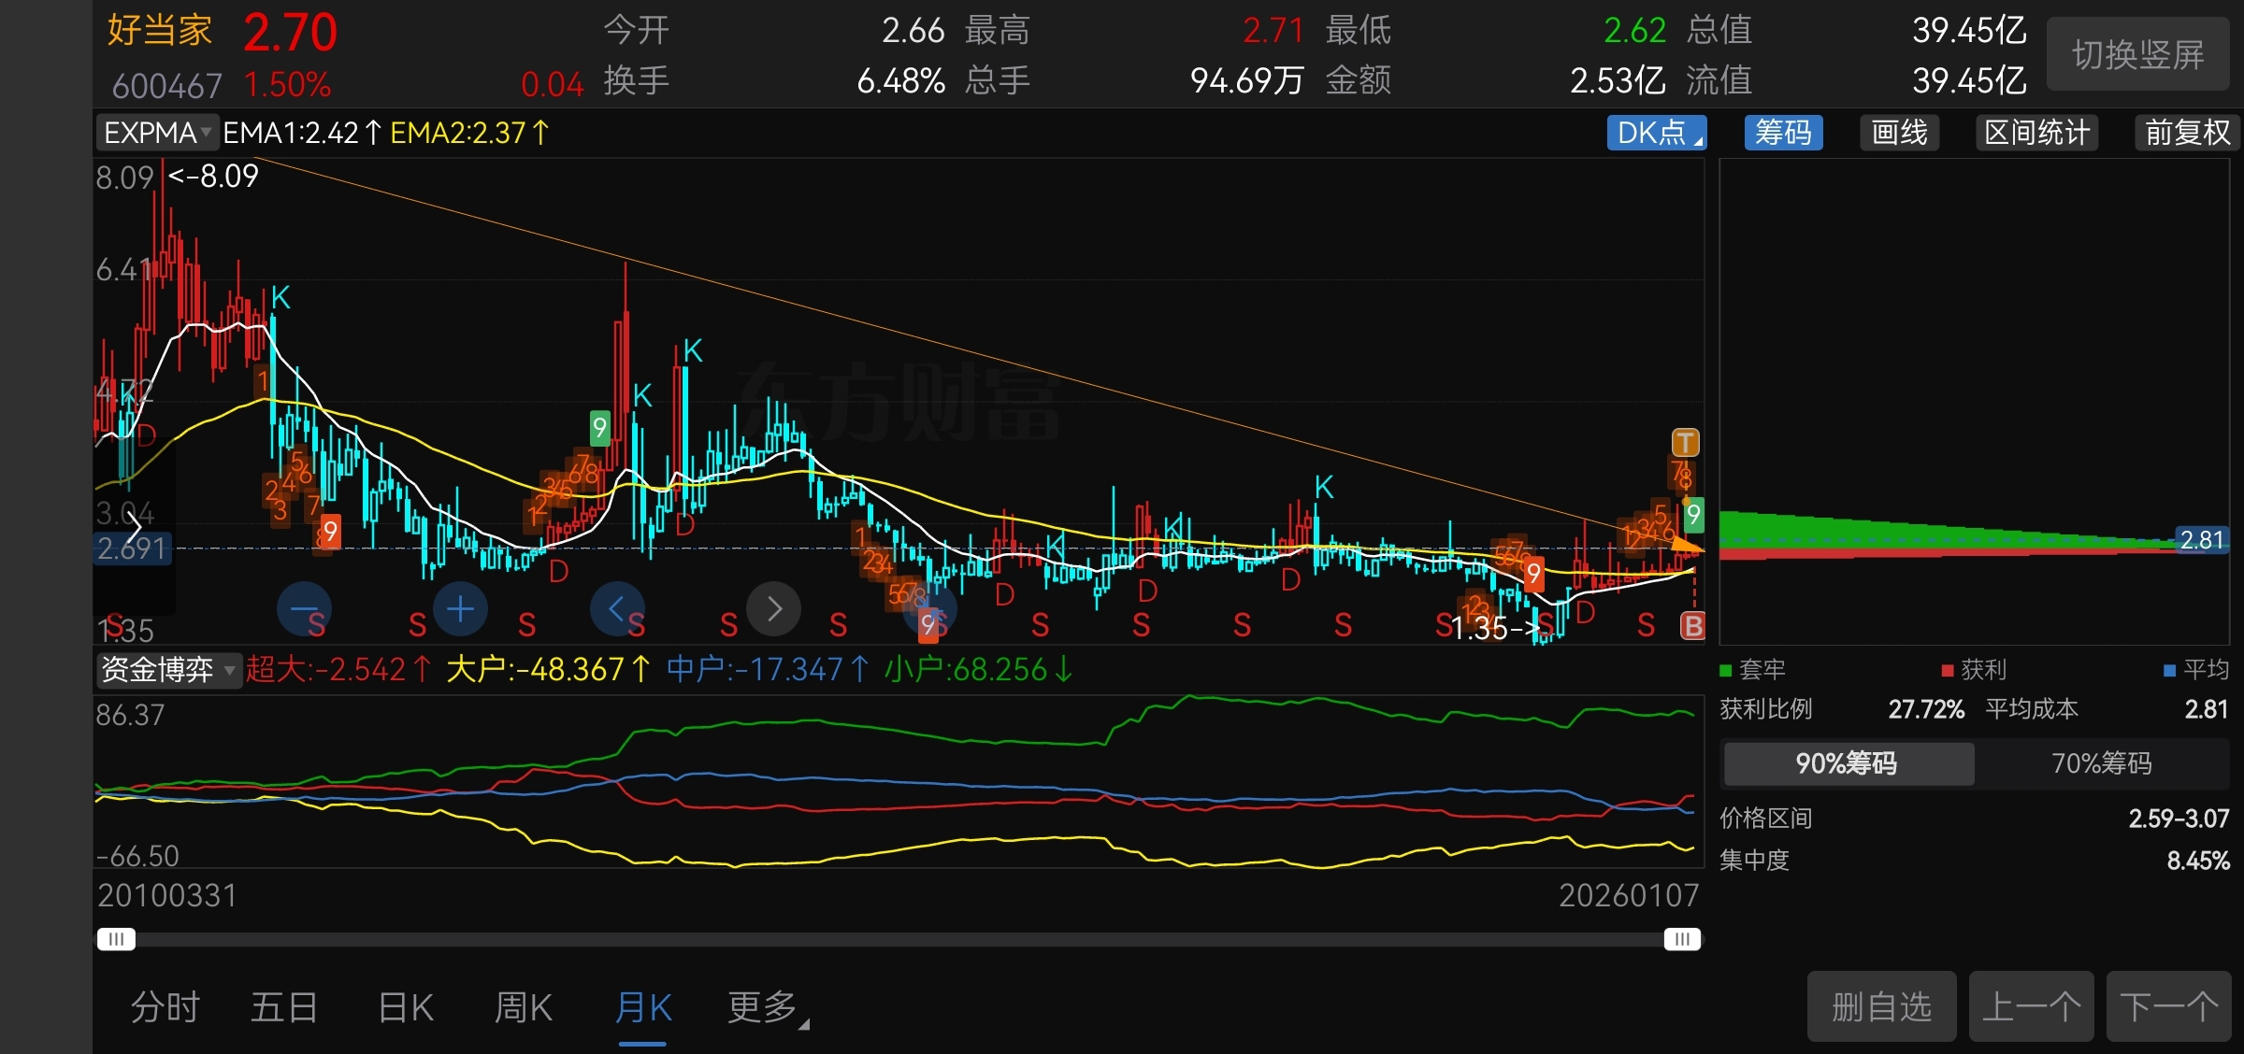Open the 资金博弈 indicator dropdown
Viewport: 2244px width, 1054px height.
(x=168, y=670)
